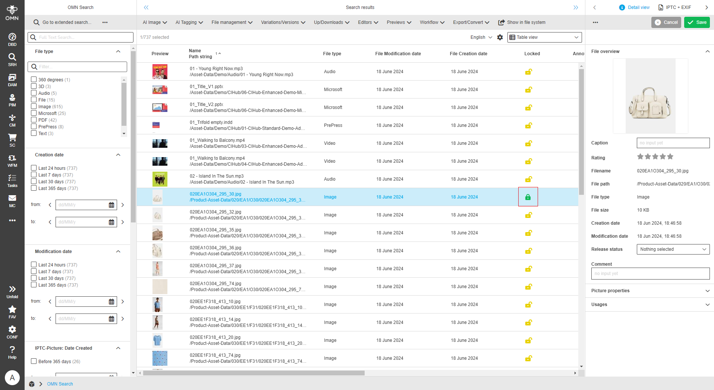Open the Release status dropdown
The width and height of the screenshot is (714, 390).
673,249
